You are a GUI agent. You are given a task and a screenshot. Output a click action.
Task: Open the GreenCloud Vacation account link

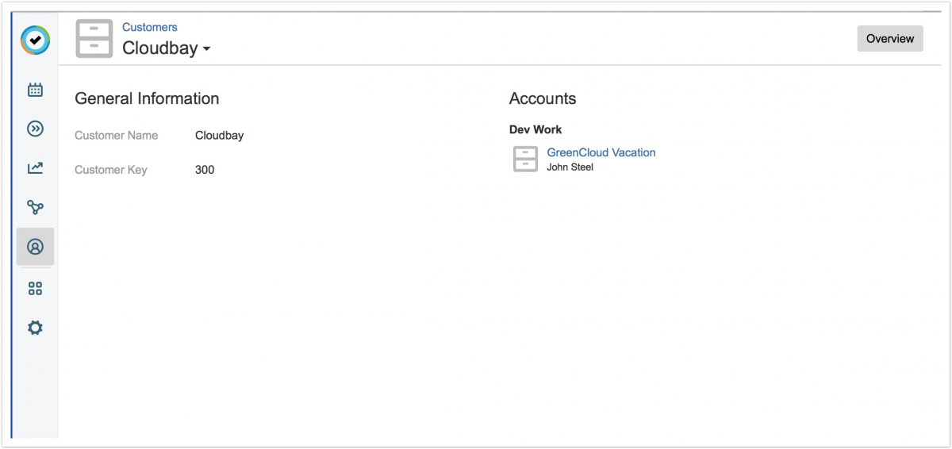601,152
